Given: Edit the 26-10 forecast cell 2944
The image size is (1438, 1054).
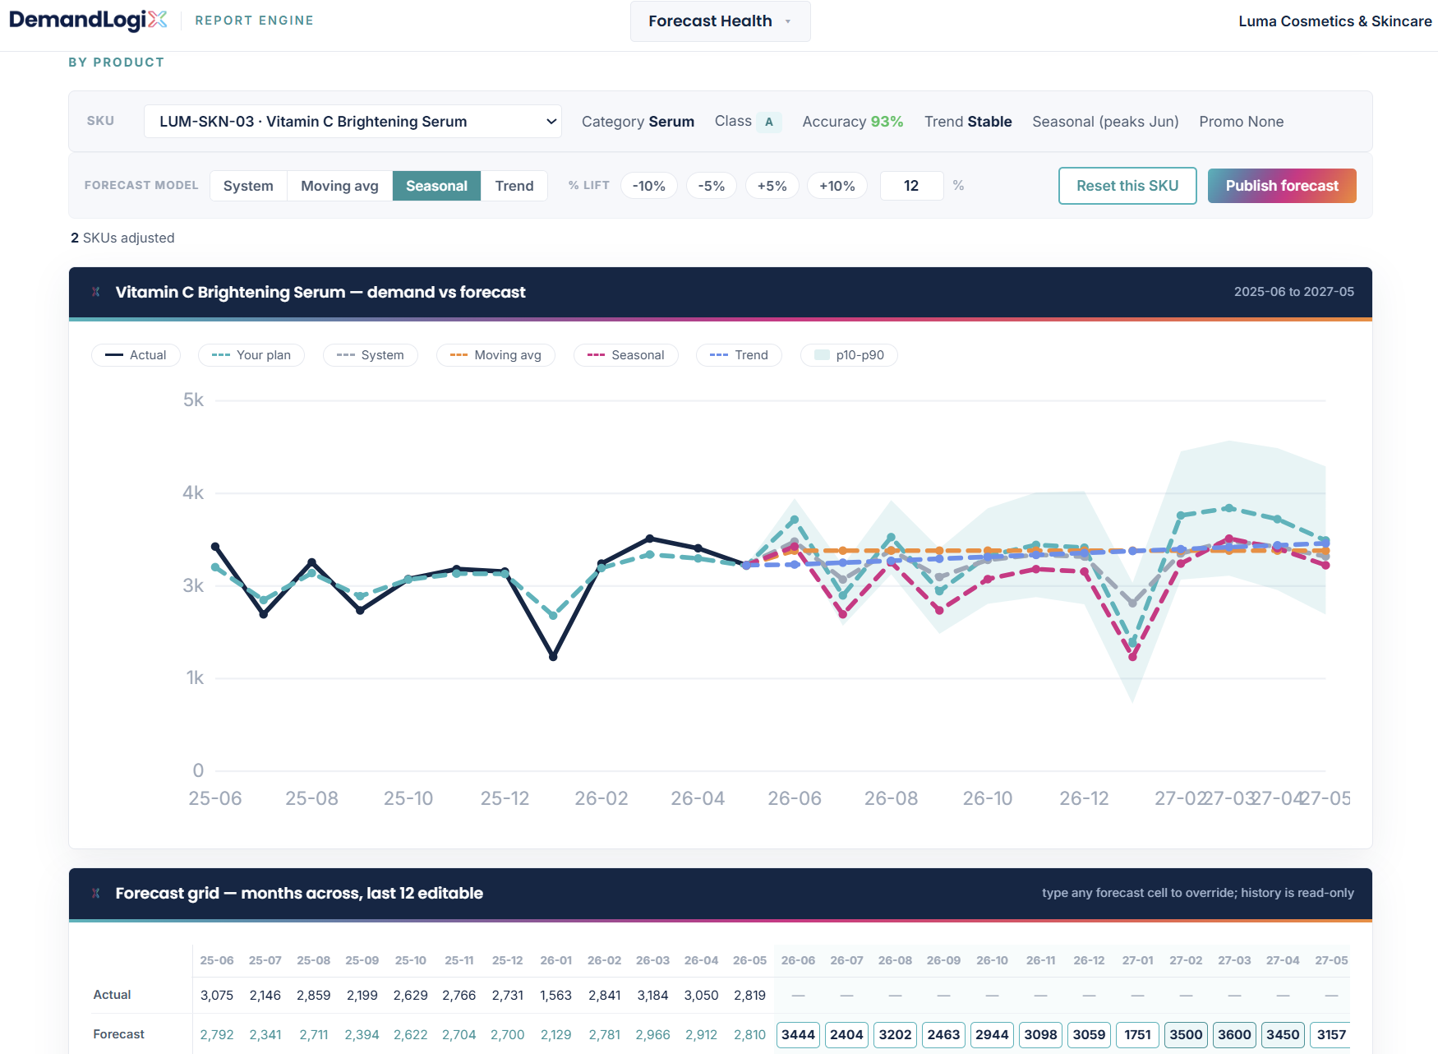Looking at the screenshot, I should [x=992, y=1034].
